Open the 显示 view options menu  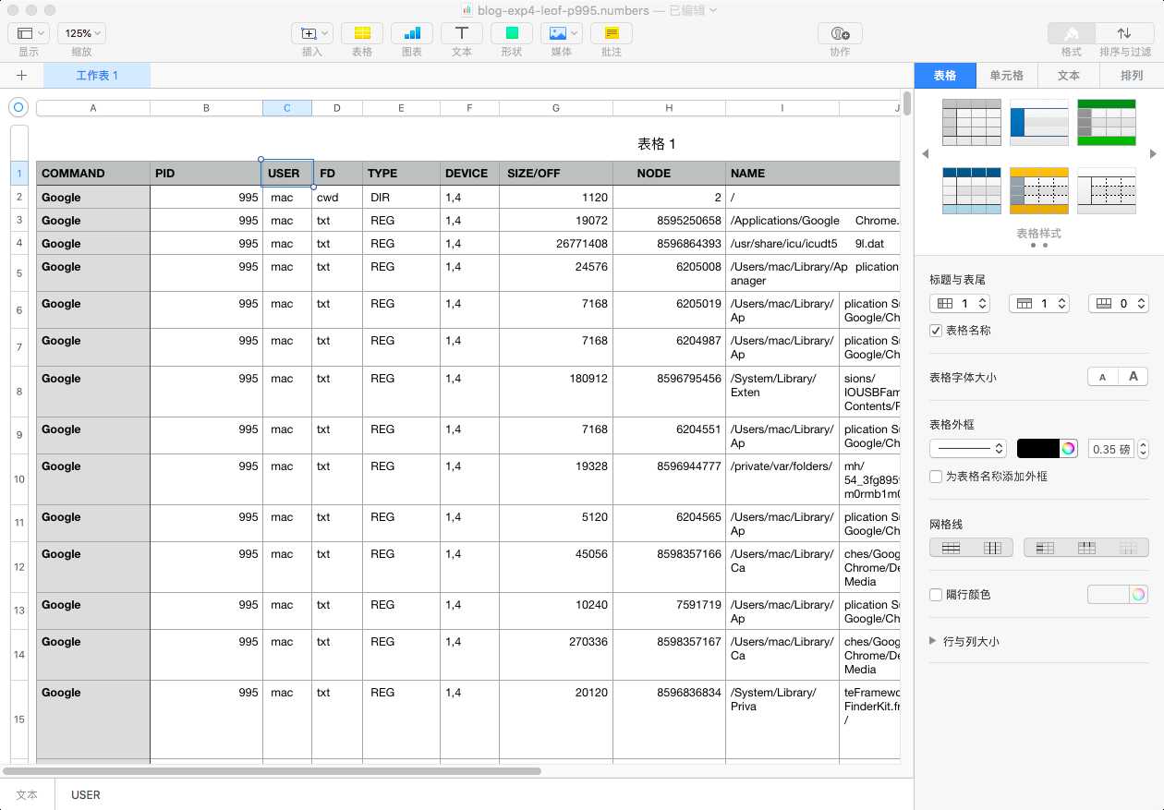pyautogui.click(x=29, y=33)
